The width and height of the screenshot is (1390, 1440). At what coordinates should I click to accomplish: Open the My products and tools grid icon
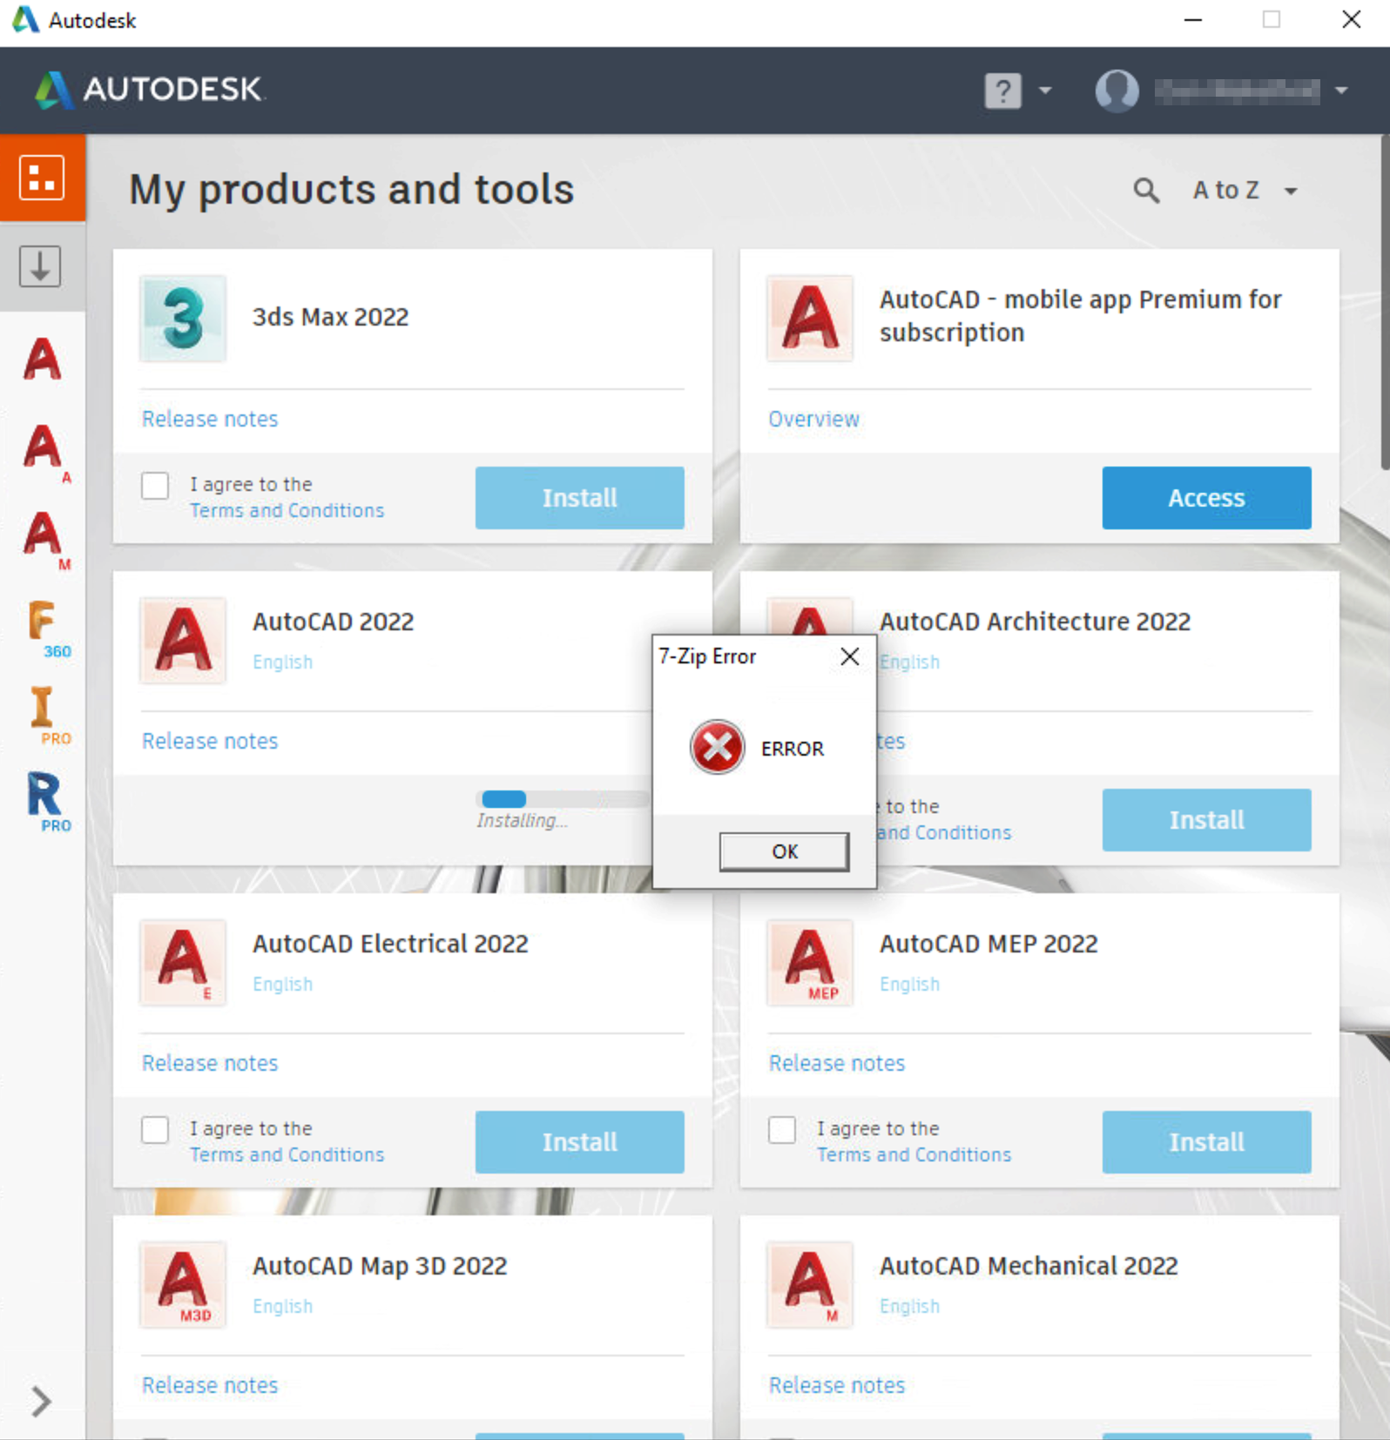[42, 177]
